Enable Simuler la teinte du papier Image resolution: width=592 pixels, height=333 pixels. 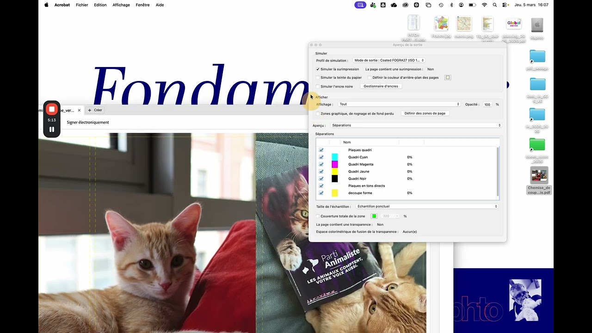tap(318, 78)
